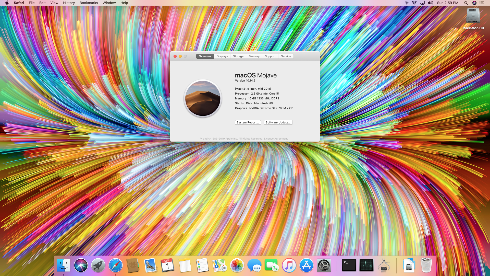The height and width of the screenshot is (276, 490).
Task: Click the Software Update… button
Action: (278, 122)
